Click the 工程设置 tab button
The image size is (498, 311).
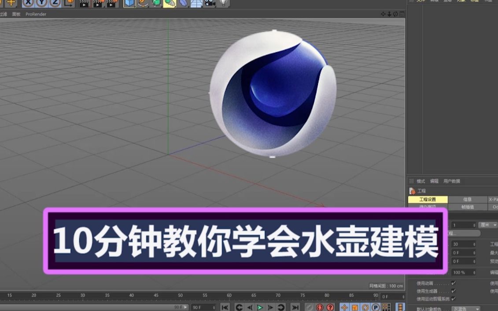pos(428,199)
